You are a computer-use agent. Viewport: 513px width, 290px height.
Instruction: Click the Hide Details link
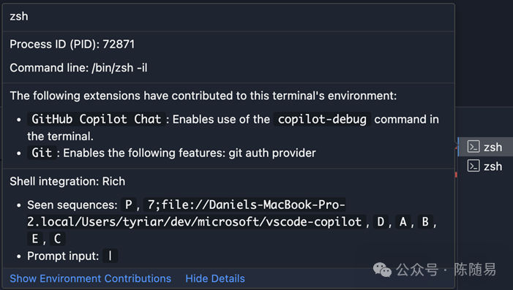pos(215,278)
